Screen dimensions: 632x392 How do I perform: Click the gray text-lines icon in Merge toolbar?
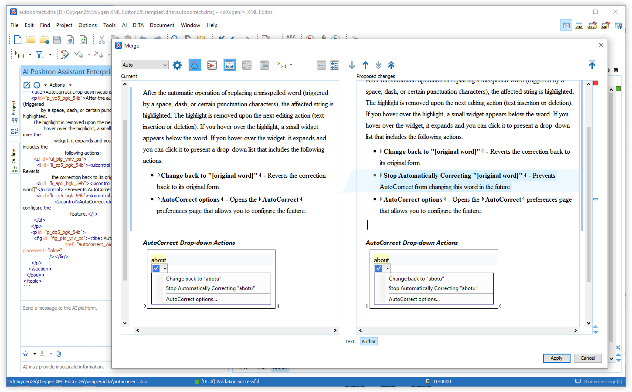(264, 65)
